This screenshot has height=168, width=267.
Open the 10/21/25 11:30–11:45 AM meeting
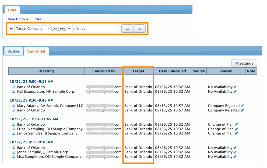(x=34, y=119)
